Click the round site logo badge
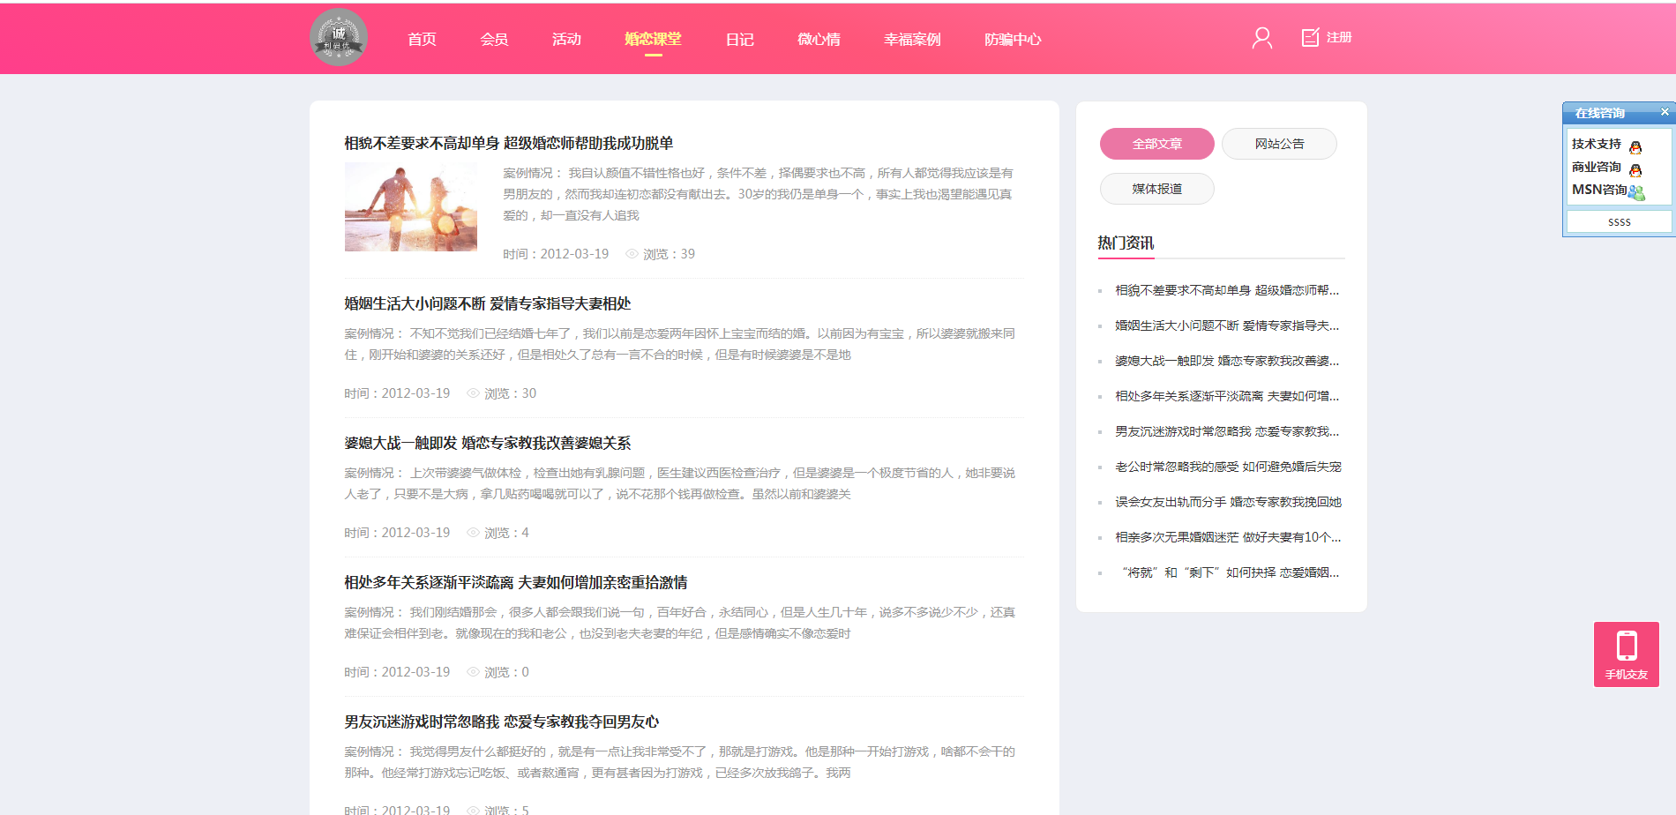 [x=339, y=38]
